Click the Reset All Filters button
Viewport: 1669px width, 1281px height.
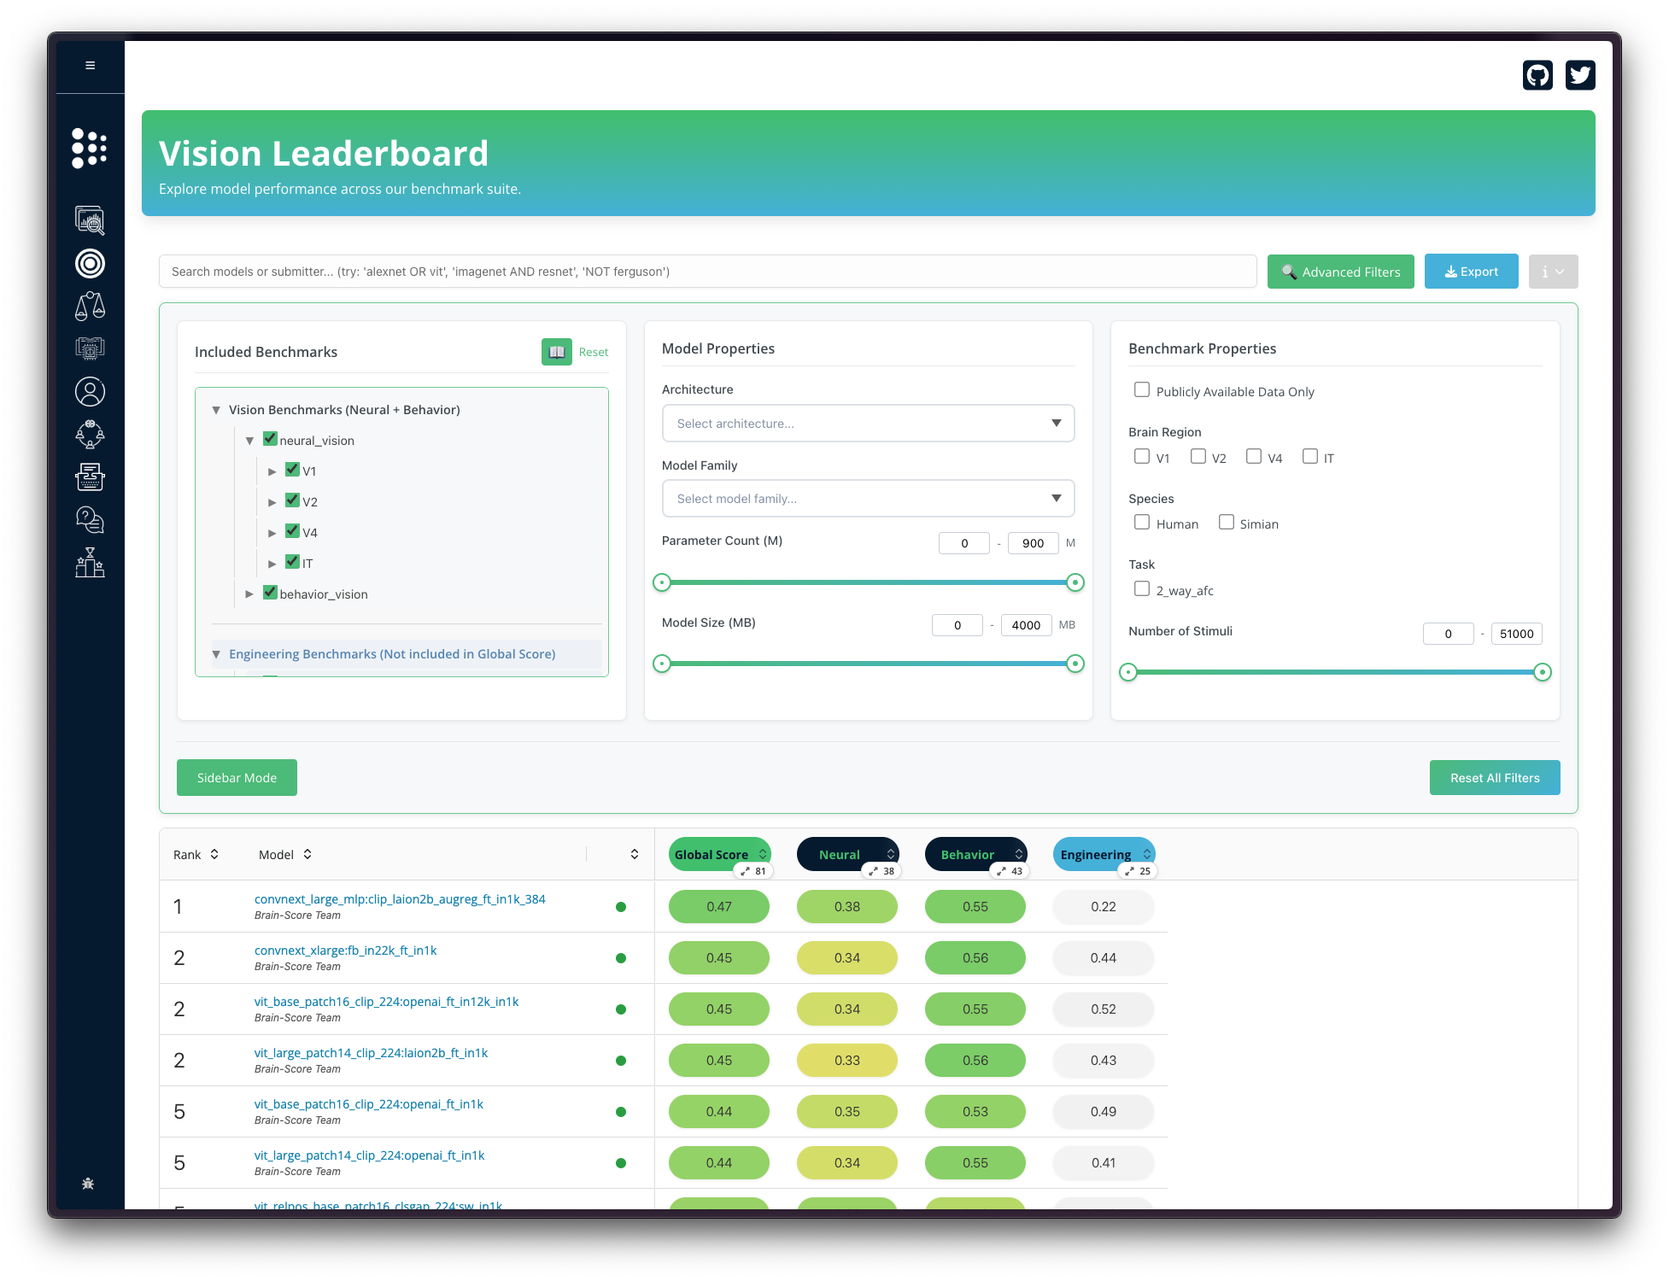(1494, 778)
